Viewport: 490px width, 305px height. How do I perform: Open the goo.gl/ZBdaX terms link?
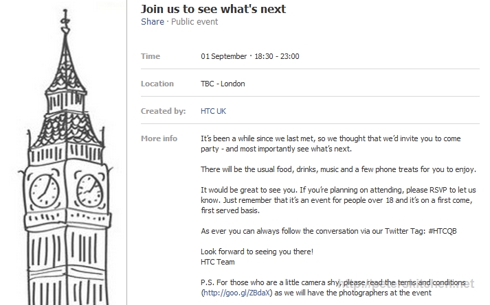click(x=236, y=293)
